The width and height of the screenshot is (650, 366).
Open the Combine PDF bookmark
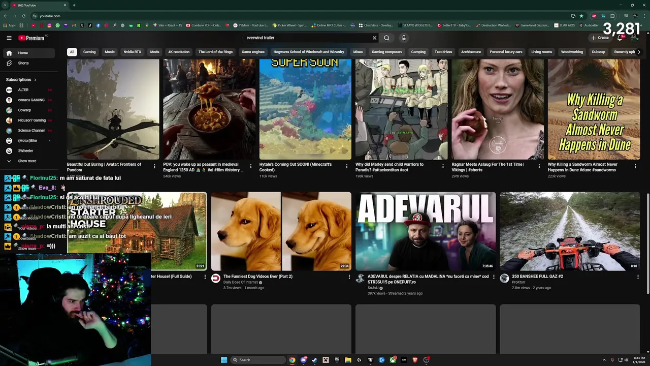(x=203, y=25)
